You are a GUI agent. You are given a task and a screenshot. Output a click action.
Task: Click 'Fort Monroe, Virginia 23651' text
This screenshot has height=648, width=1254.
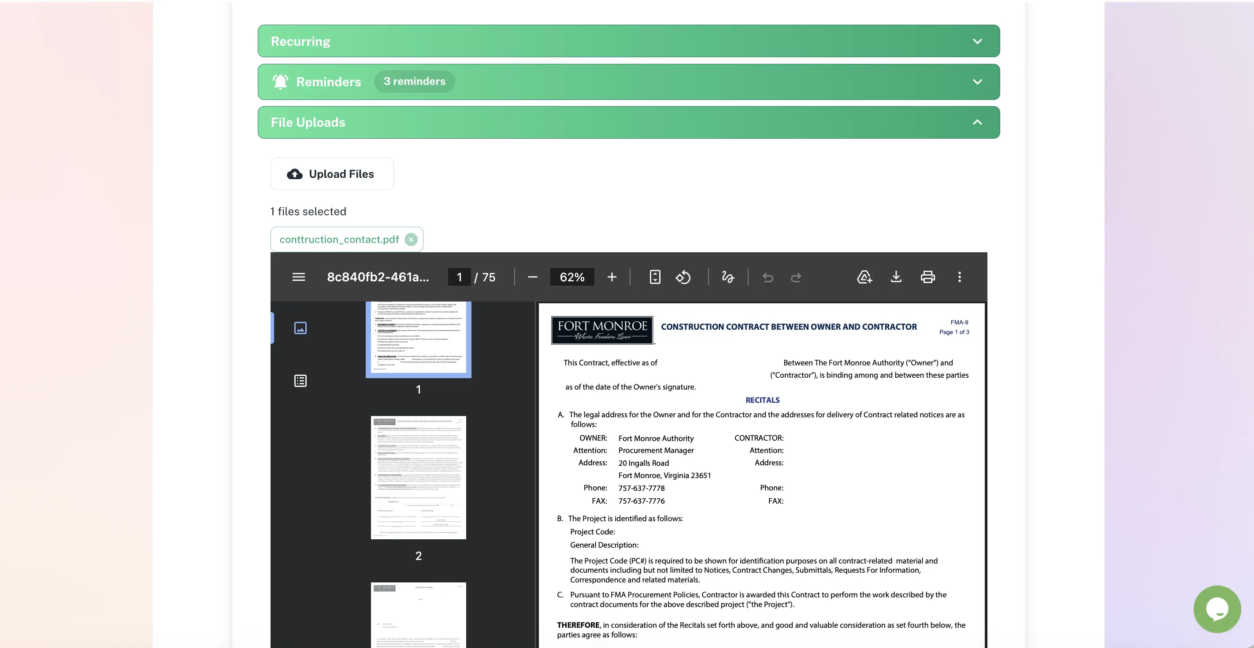point(664,475)
